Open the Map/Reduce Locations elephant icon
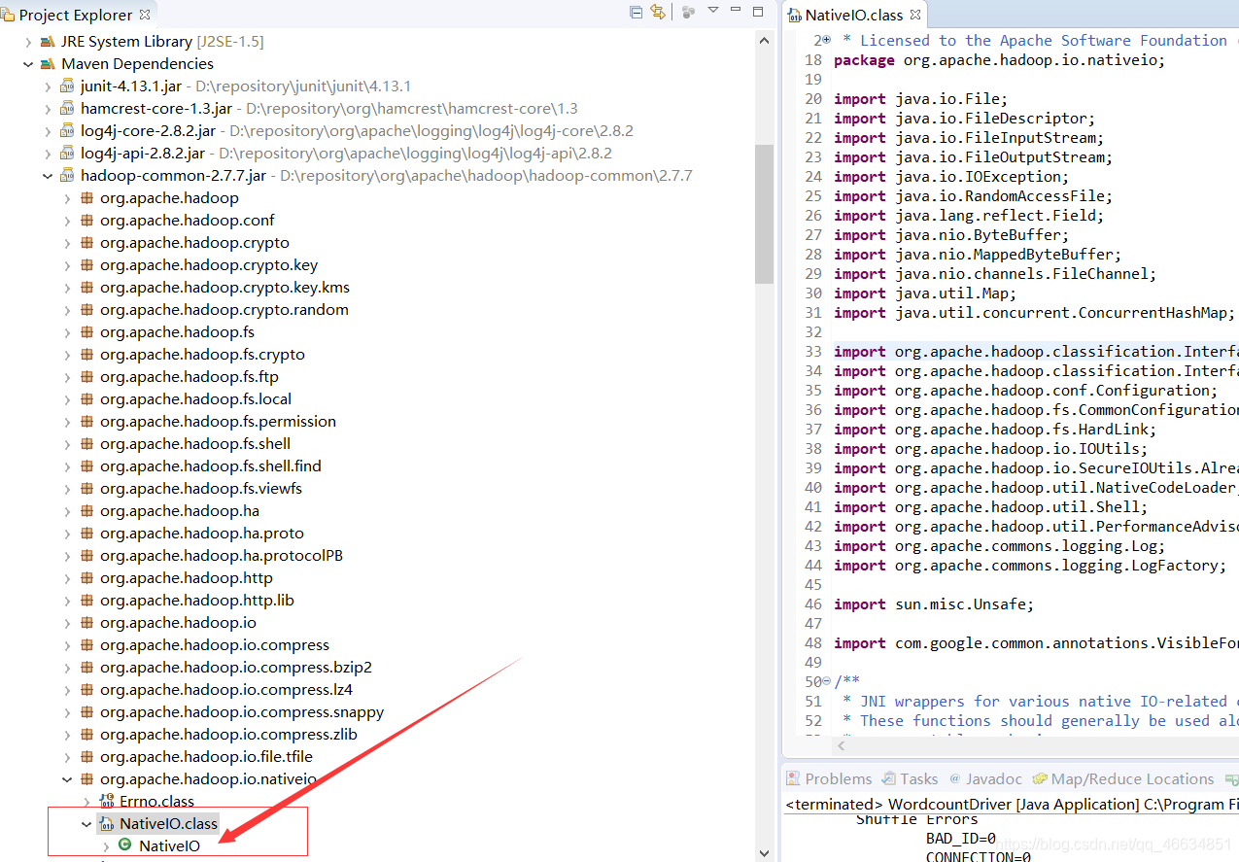This screenshot has height=862, width=1239. point(1038,777)
